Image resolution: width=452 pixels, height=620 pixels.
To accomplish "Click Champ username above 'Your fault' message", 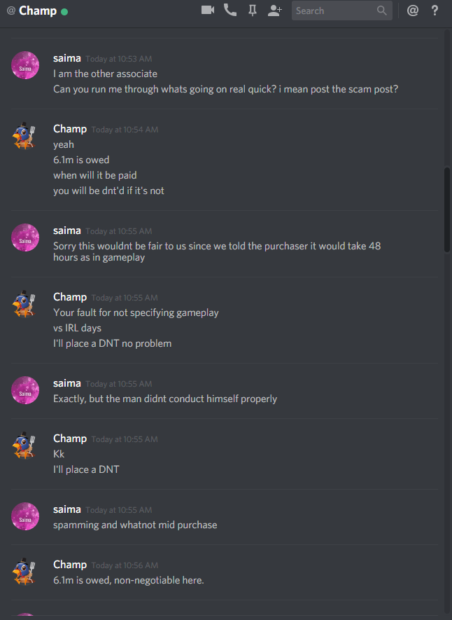I will coord(70,297).
